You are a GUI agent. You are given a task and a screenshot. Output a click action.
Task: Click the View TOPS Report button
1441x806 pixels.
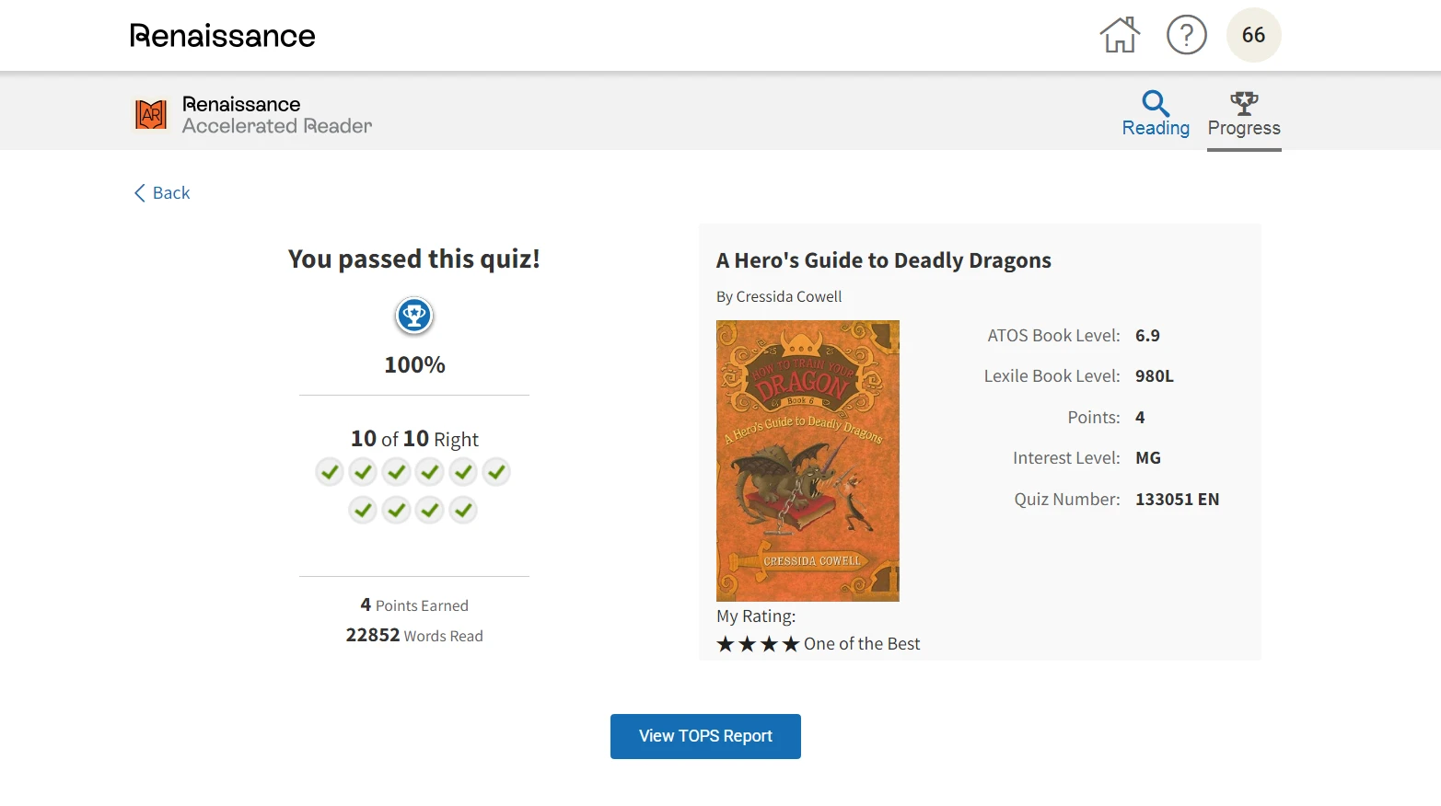coord(705,736)
